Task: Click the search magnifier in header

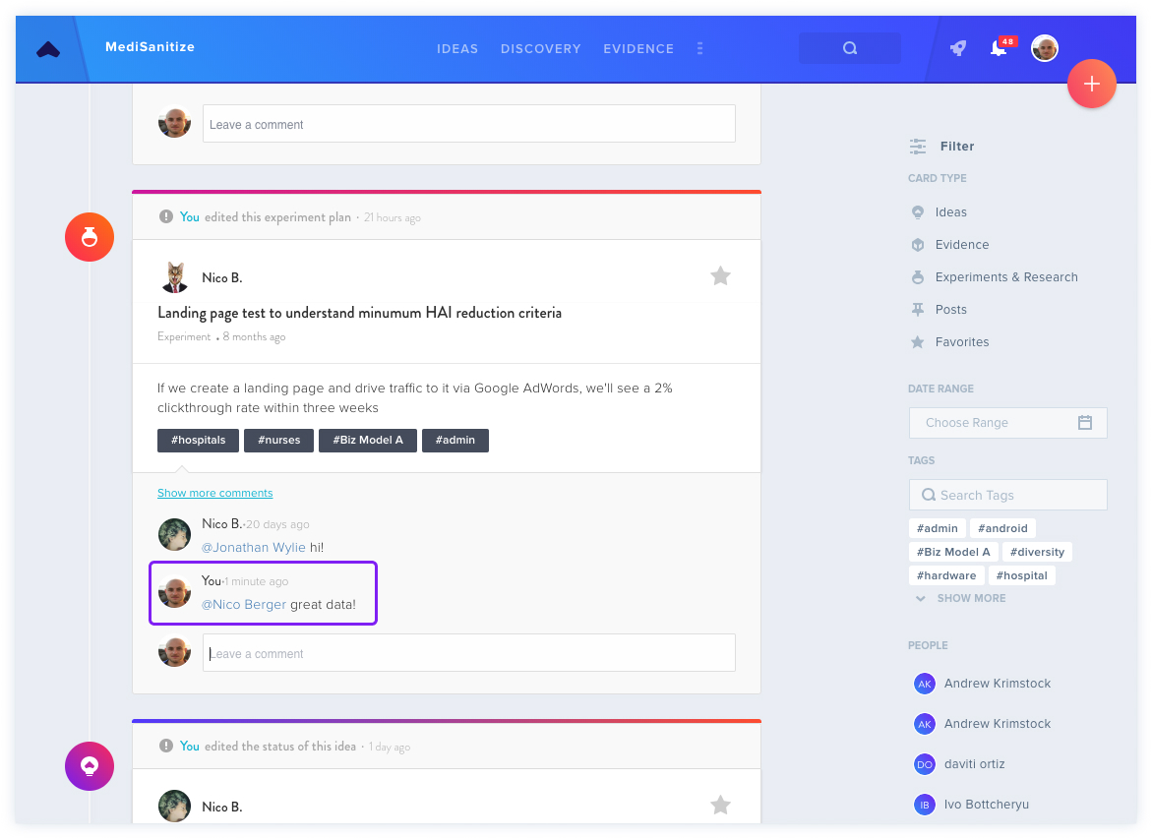Action: (850, 48)
